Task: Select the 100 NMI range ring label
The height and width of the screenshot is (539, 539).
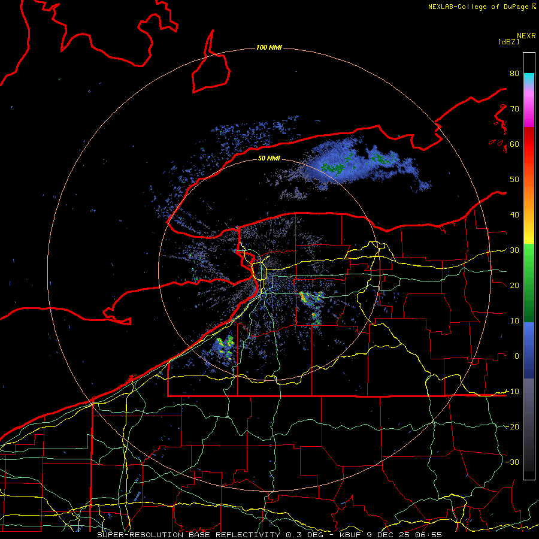Action: click(269, 47)
